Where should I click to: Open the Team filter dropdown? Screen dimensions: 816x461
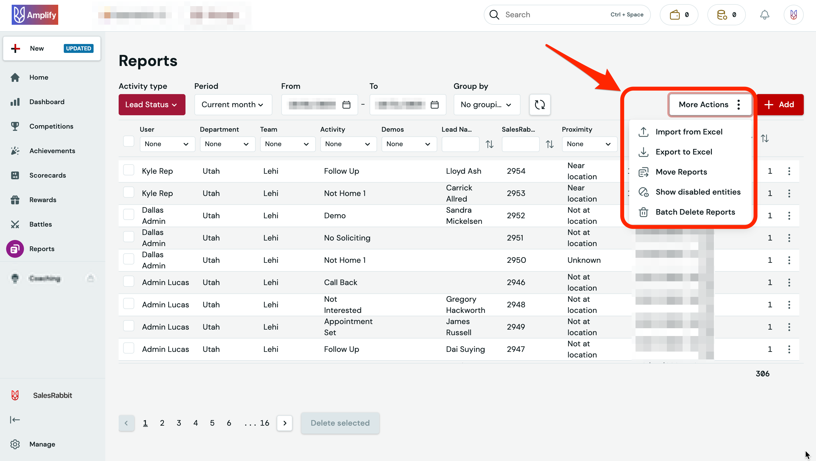[287, 144]
